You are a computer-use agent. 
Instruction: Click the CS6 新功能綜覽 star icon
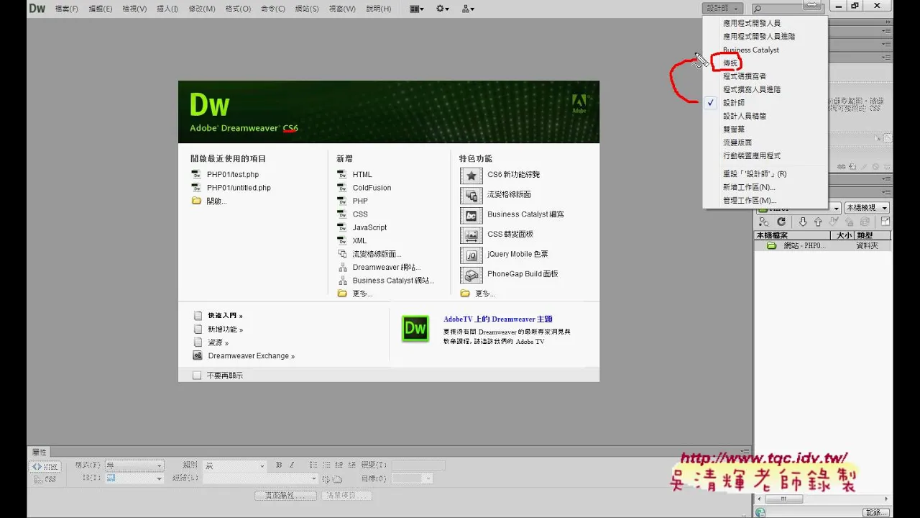(x=471, y=175)
